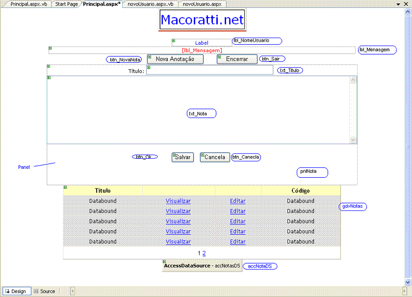Click the Código column header in grid
Image resolution: width=412 pixels, height=297 pixels.
click(301, 190)
